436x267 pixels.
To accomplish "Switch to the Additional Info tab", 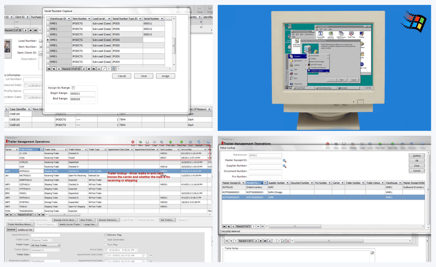I will (x=25, y=230).
